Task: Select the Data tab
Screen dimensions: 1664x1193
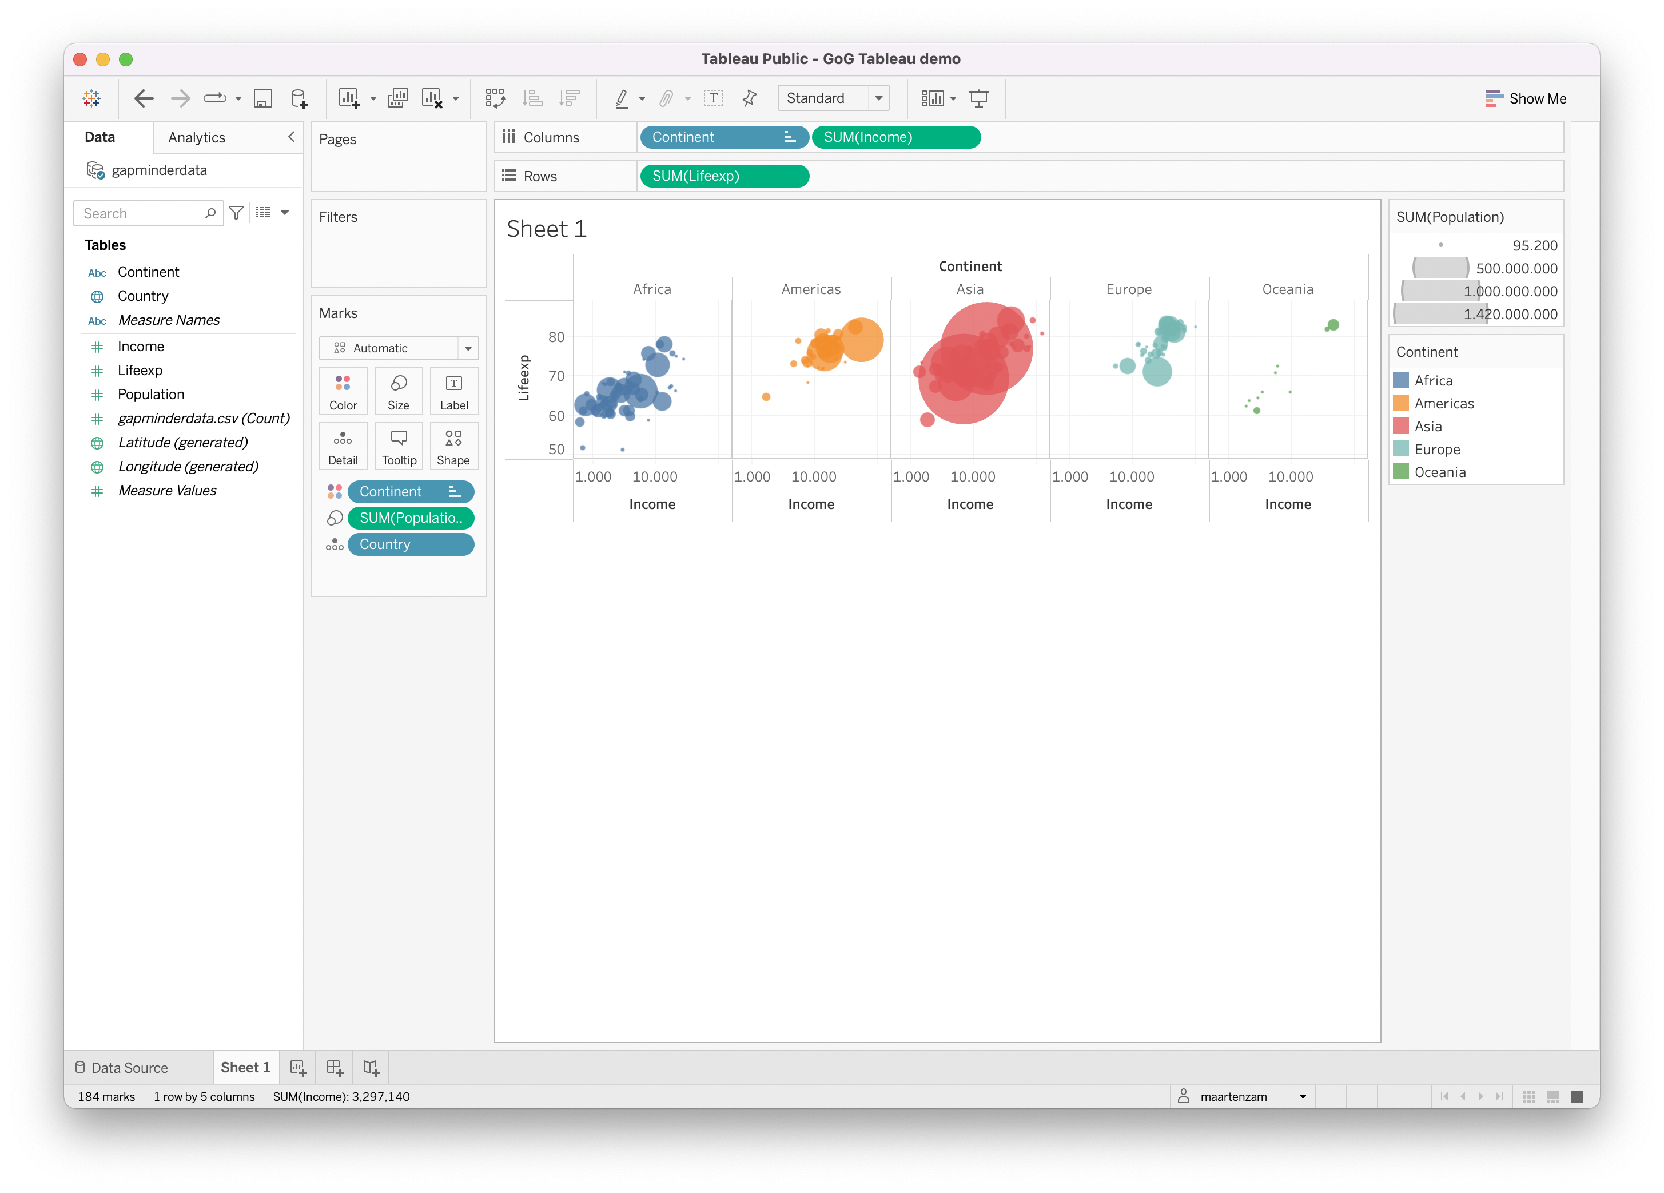Action: pyautogui.click(x=99, y=137)
